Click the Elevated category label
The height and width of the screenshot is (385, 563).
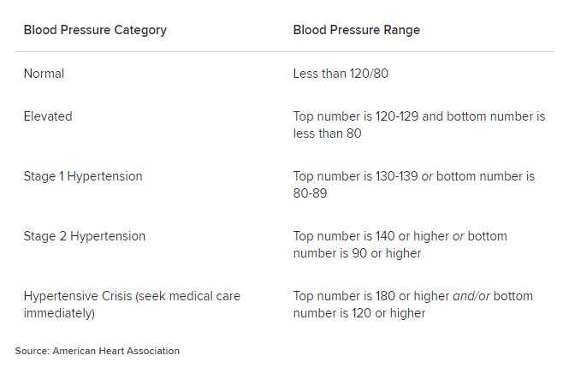48,116
